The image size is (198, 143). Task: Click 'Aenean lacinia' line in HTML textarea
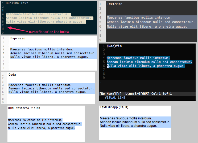coord(45,124)
